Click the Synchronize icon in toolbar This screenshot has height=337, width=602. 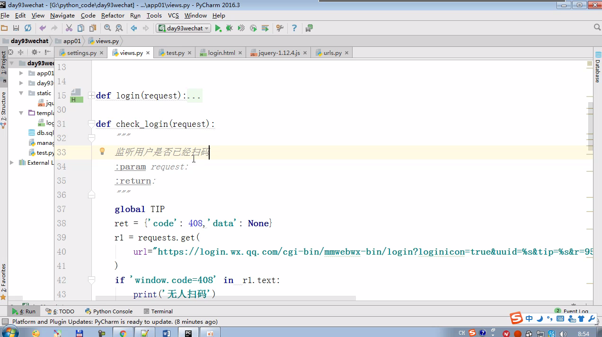coord(28,28)
